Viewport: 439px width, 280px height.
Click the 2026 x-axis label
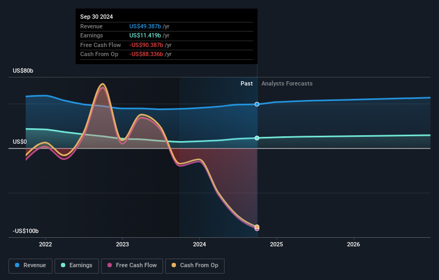[353, 244]
